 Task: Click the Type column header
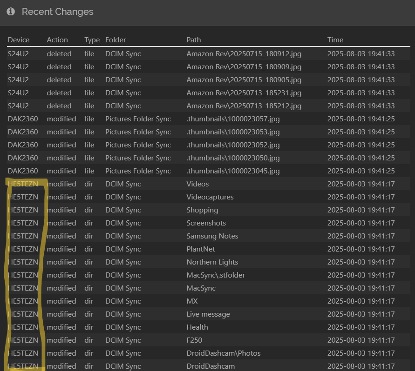pyautogui.click(x=92, y=40)
